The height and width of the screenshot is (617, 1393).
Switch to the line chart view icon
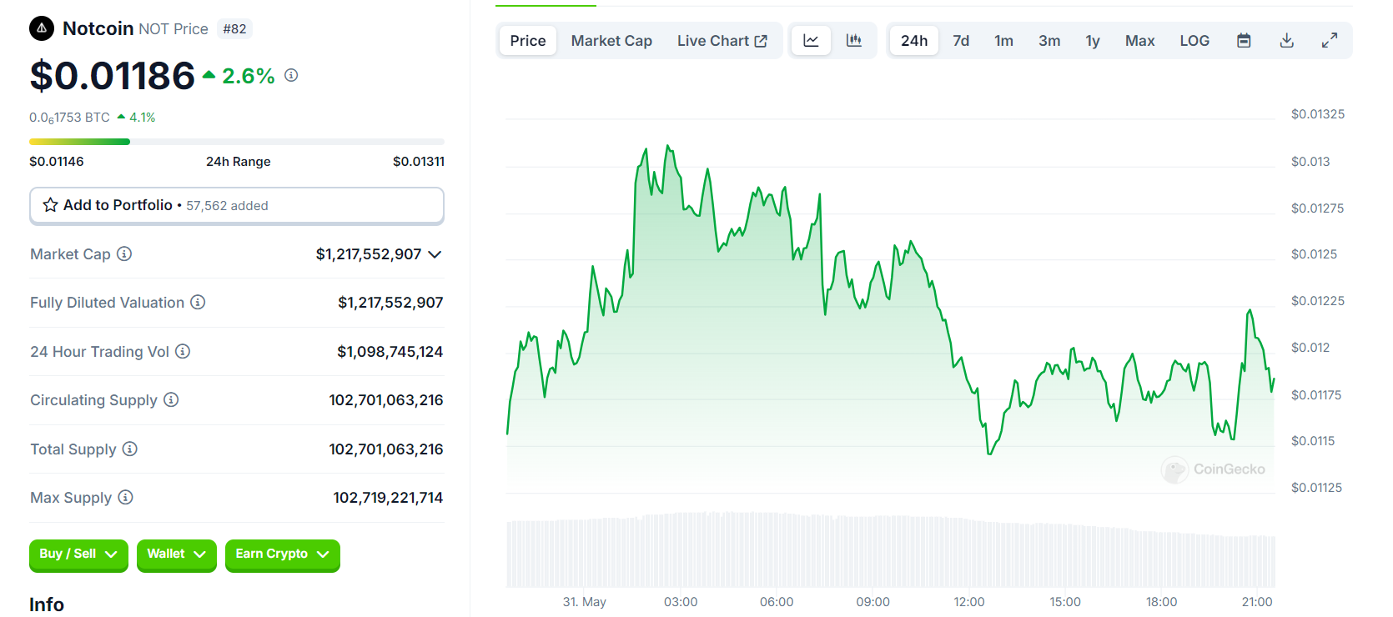coord(811,41)
